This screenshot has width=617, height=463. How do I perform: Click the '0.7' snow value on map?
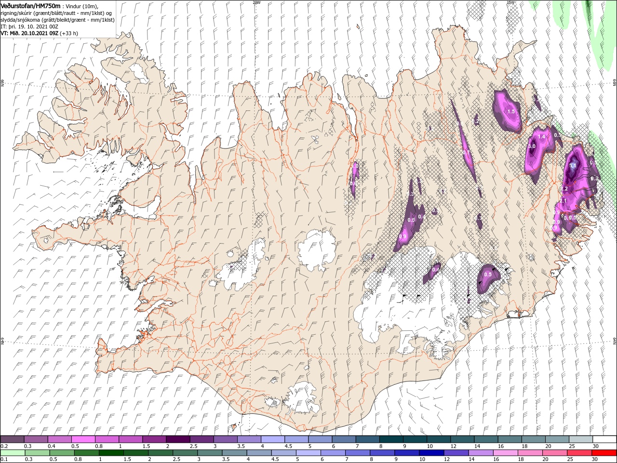pos(466,152)
